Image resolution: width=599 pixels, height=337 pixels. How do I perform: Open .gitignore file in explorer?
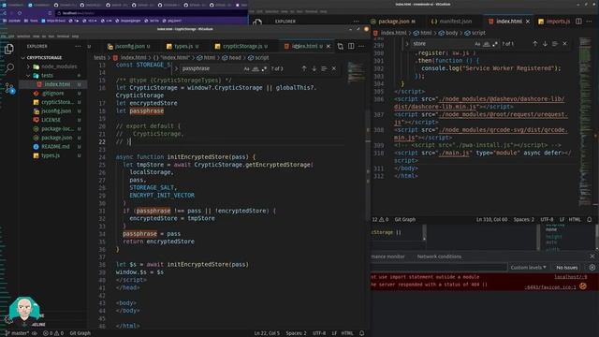click(53, 94)
